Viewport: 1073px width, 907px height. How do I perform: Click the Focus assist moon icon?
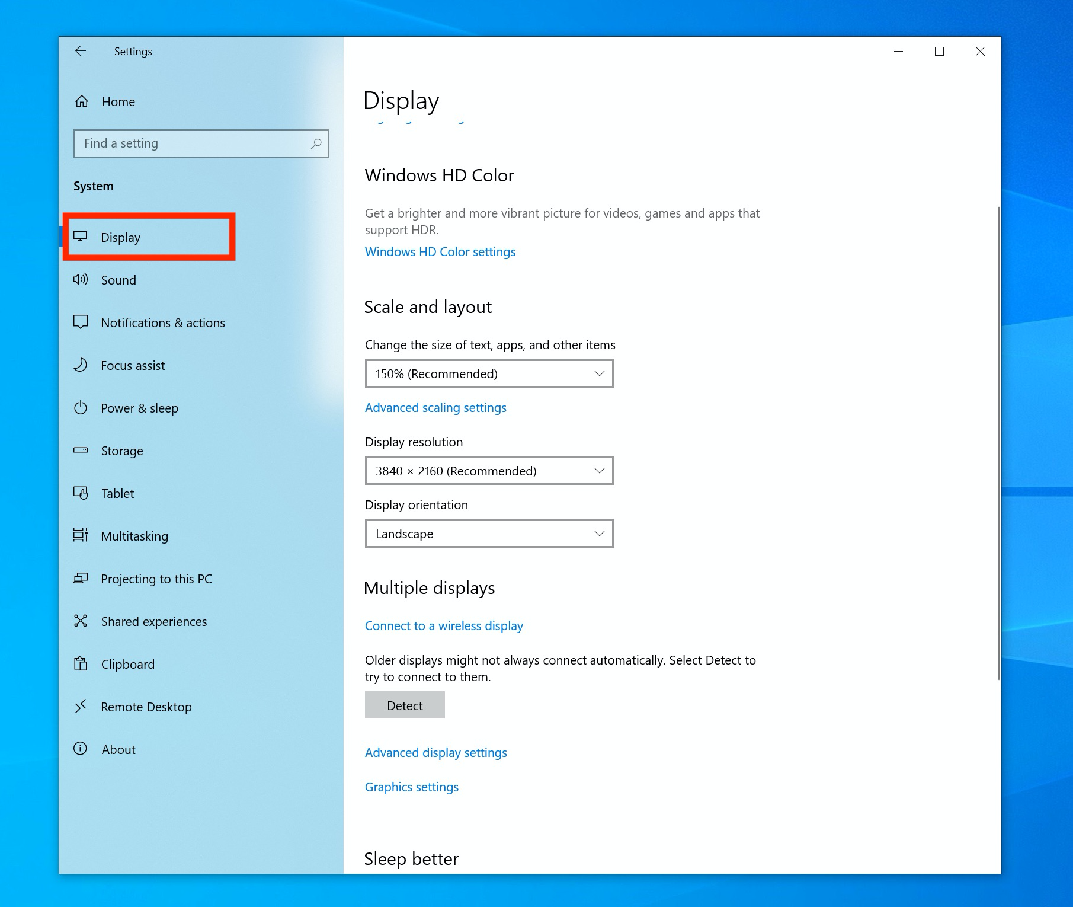[x=81, y=365]
